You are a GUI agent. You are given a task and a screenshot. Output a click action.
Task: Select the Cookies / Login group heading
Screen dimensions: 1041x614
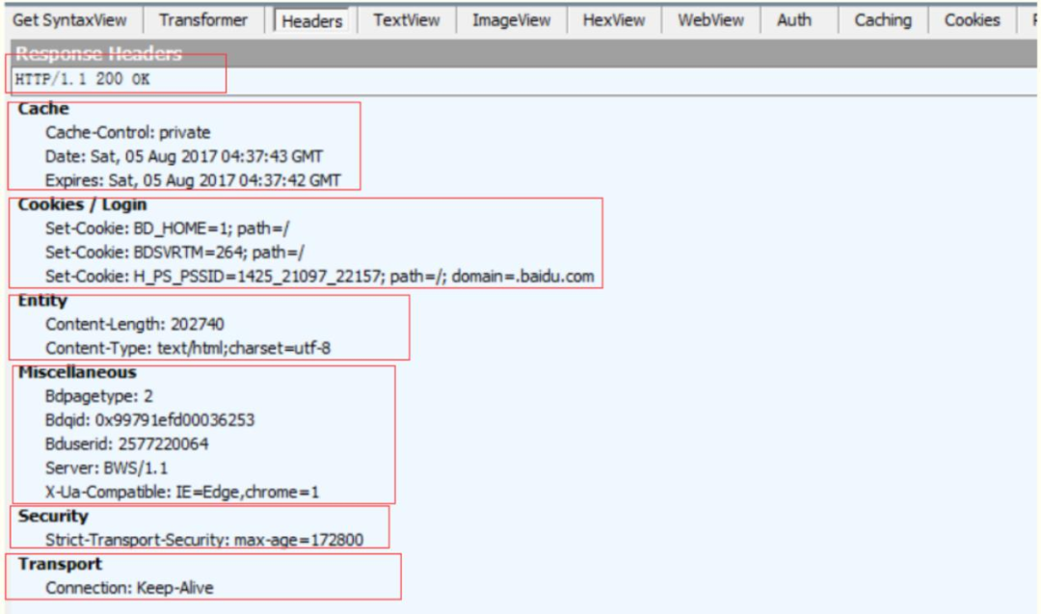82,204
